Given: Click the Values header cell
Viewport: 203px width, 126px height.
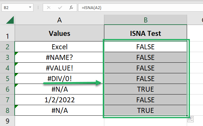Looking at the screenshot, I should tap(59, 33).
